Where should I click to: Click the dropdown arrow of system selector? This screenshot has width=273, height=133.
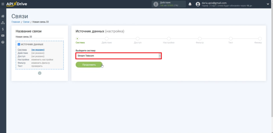[x=160, y=56]
